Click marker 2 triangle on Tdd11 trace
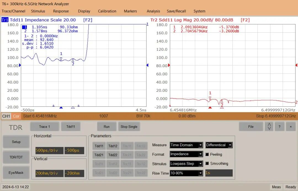Viewport: 298px width, 191px height. [73, 61]
